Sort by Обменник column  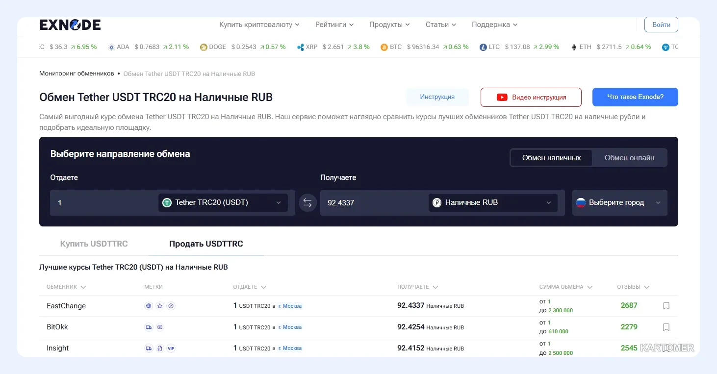click(66, 287)
